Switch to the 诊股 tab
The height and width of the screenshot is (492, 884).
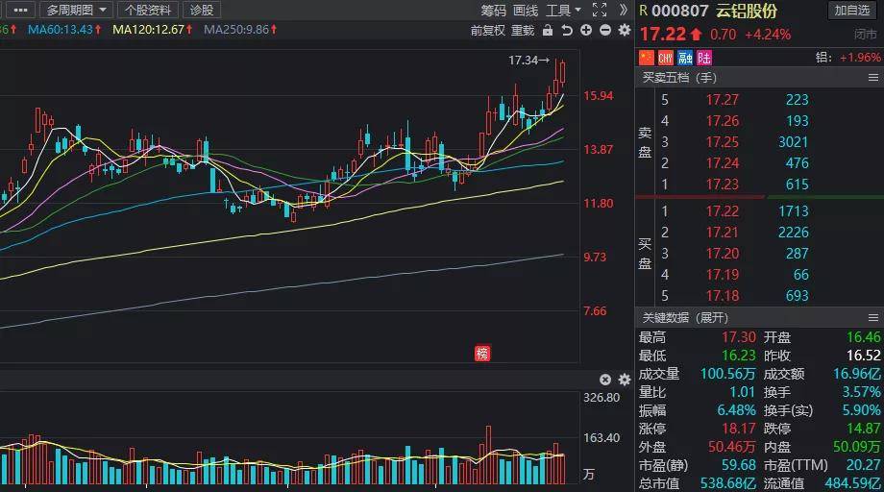point(201,11)
